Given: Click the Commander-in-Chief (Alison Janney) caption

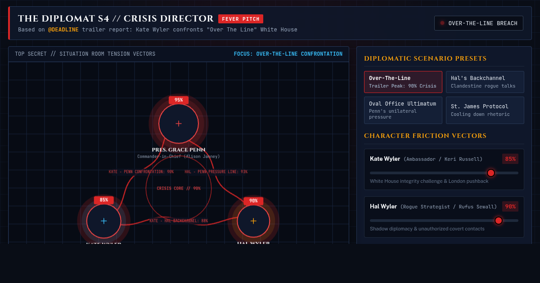Looking at the screenshot, I should [x=179, y=156].
